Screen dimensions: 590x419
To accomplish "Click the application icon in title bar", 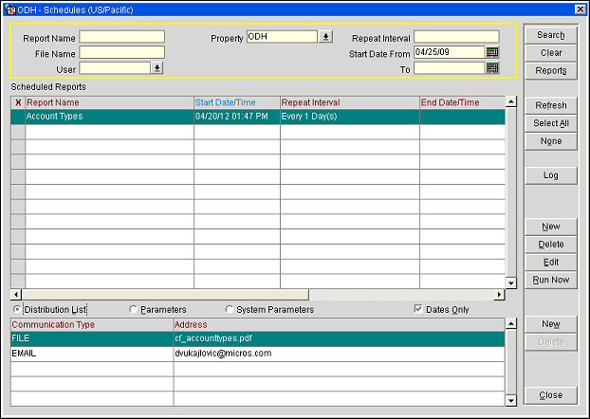I will click(9, 9).
